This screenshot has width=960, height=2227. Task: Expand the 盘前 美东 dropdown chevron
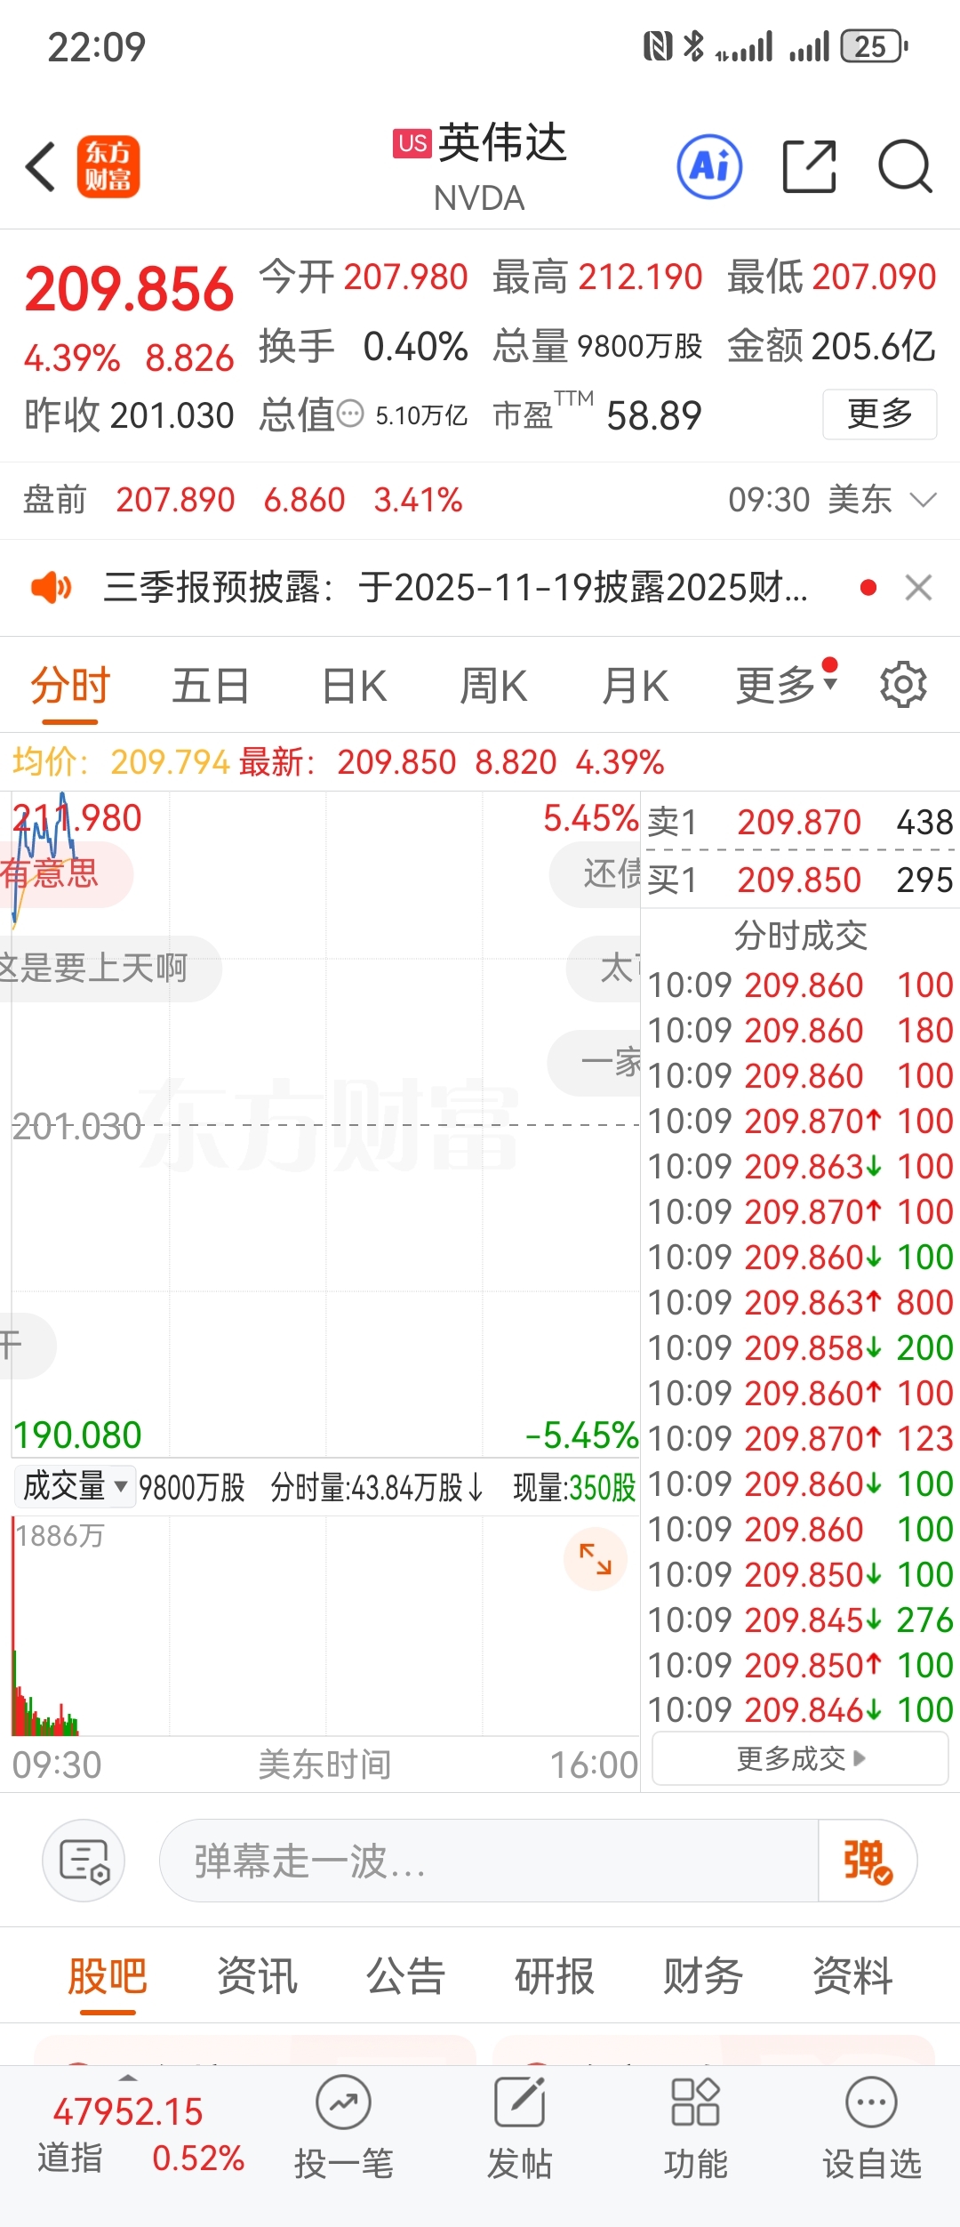tap(924, 500)
